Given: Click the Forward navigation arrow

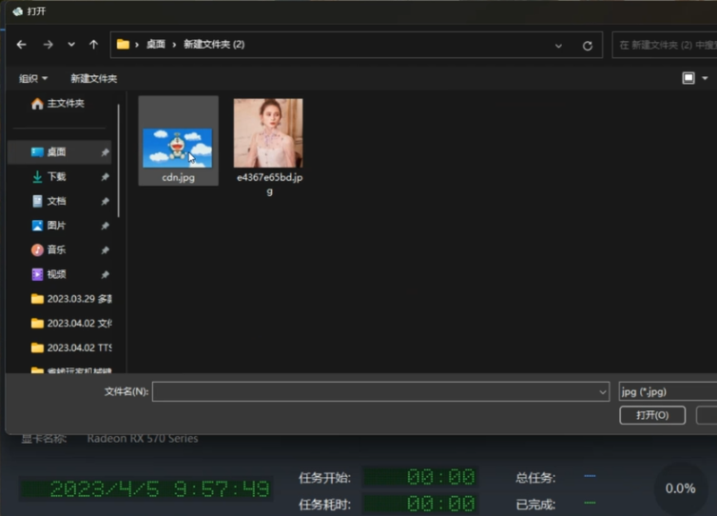Looking at the screenshot, I should click(48, 45).
